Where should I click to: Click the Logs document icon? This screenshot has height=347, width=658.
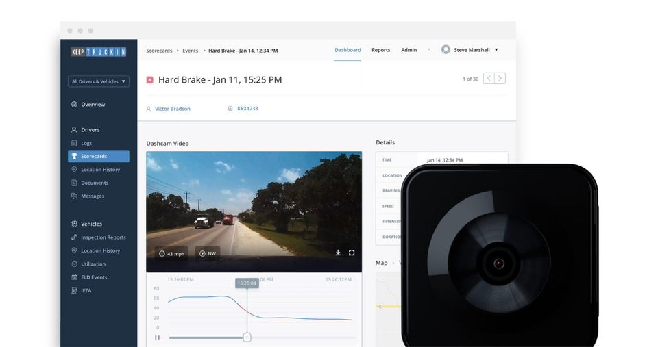74,143
